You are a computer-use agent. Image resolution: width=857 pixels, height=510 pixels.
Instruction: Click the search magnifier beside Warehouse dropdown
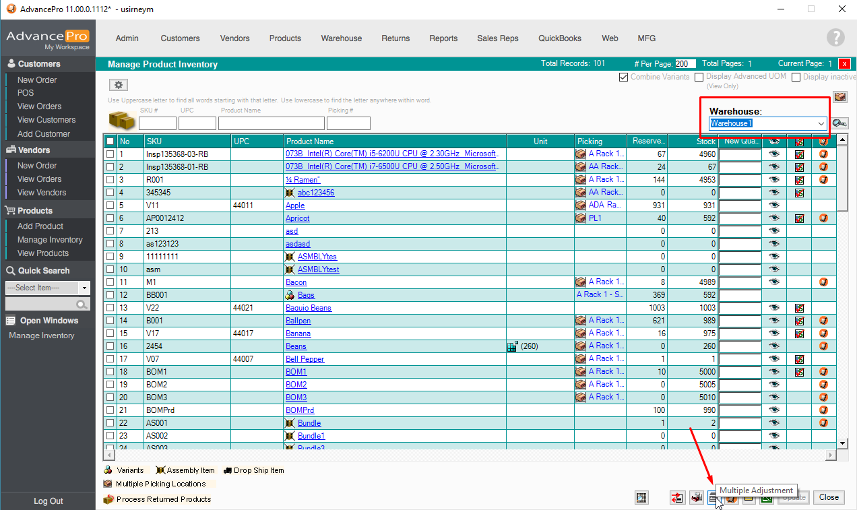pos(839,123)
